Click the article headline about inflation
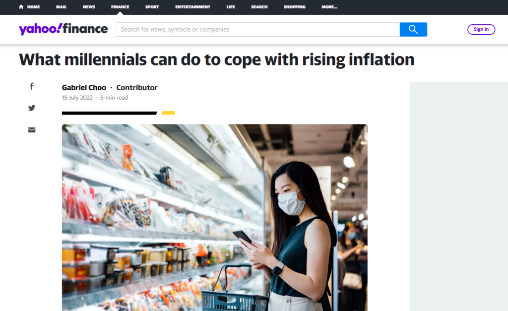The width and height of the screenshot is (508, 311). (217, 60)
